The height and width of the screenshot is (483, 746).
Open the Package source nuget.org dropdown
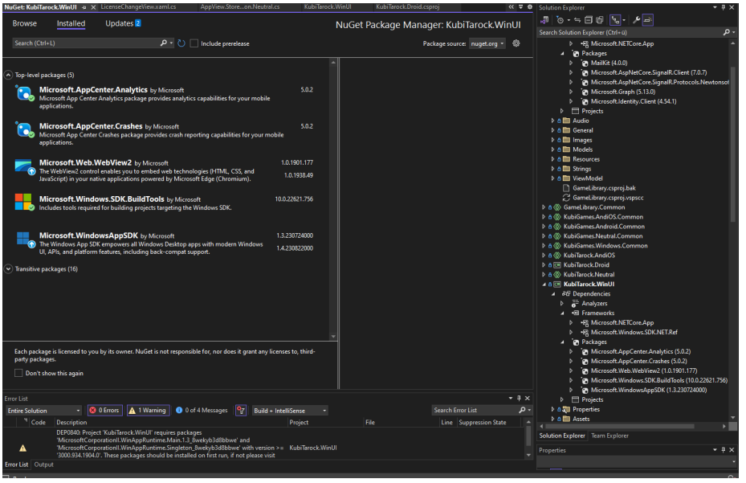(x=487, y=43)
